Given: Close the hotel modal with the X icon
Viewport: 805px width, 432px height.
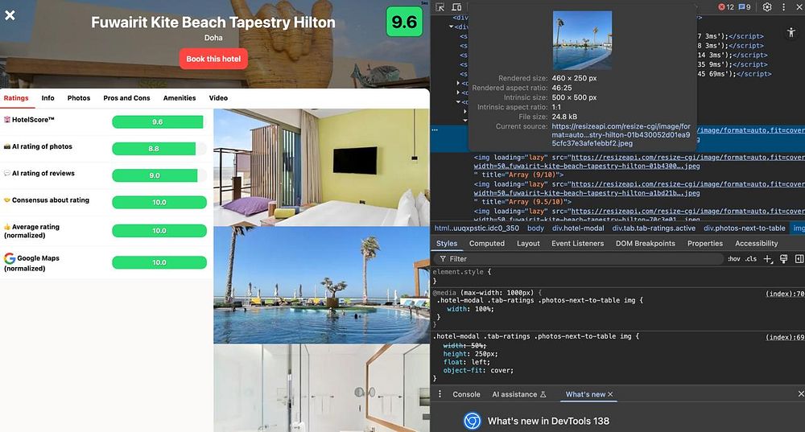Looking at the screenshot, I should tap(10, 15).
